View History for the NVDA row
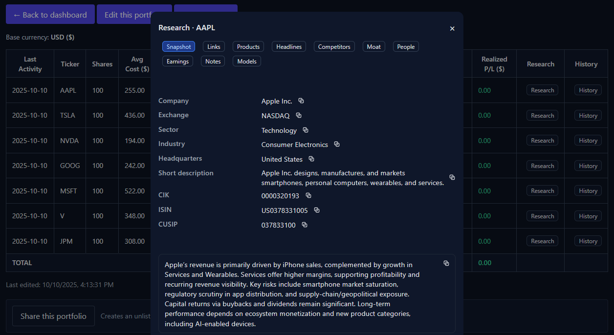Image resolution: width=614 pixels, height=335 pixels. pos(588,140)
